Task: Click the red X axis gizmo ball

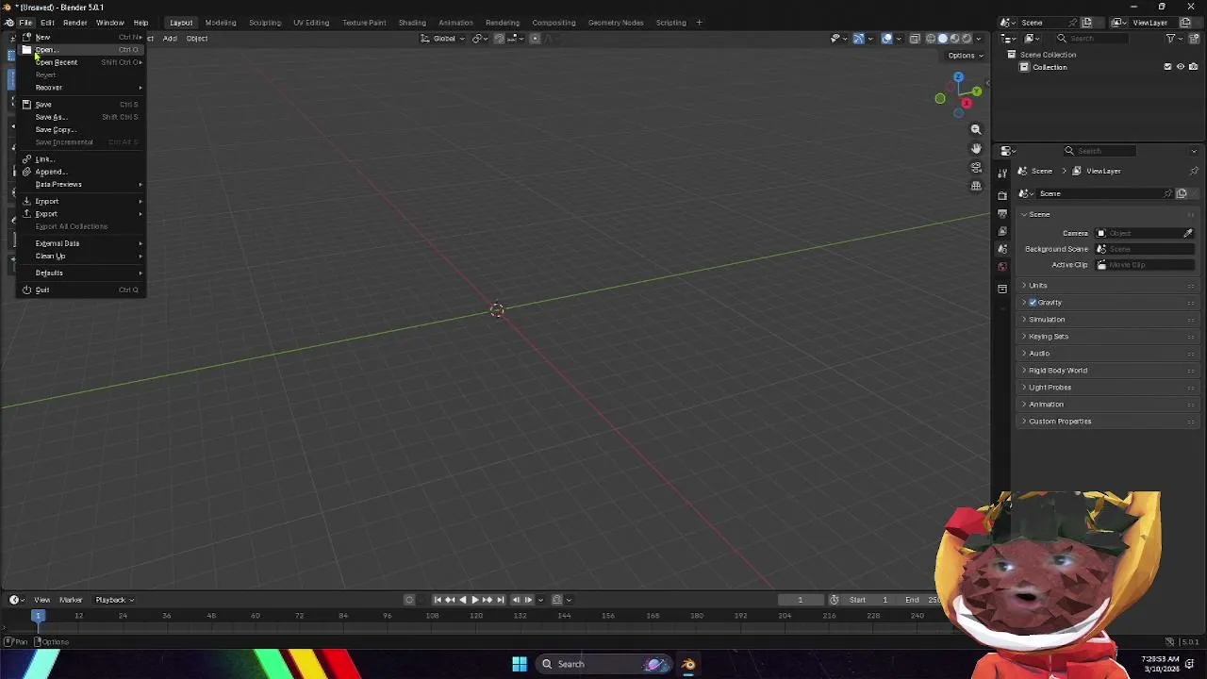Action: point(966,103)
